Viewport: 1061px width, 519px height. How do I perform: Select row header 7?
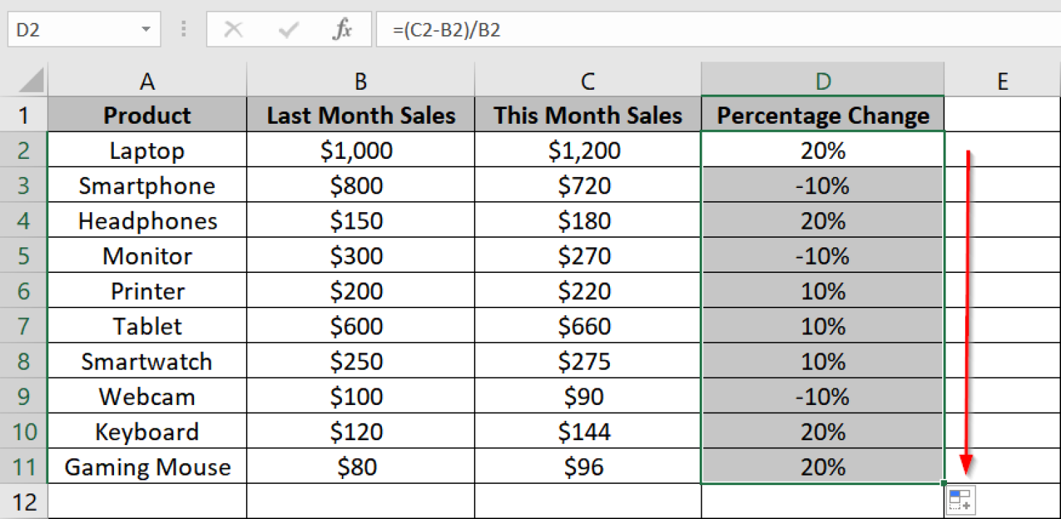[x=23, y=325]
